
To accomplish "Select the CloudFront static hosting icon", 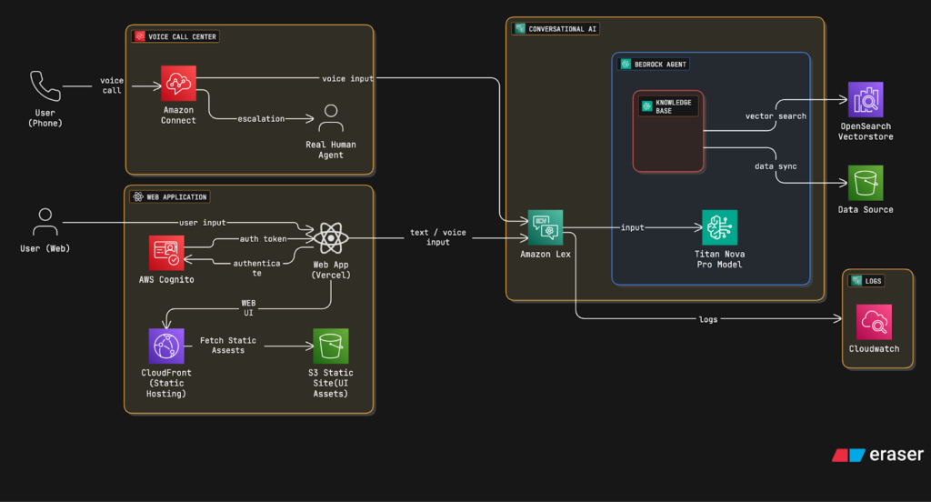I will click(x=166, y=346).
